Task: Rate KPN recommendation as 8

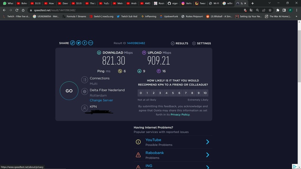Action: pyautogui.click(x=192, y=93)
